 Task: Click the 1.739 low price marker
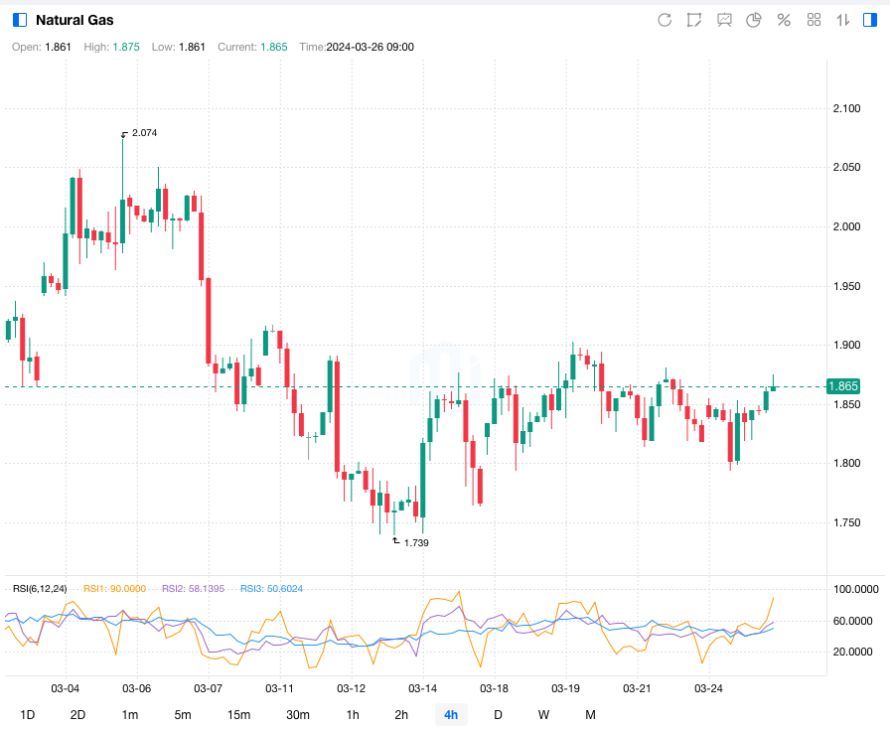coord(415,542)
